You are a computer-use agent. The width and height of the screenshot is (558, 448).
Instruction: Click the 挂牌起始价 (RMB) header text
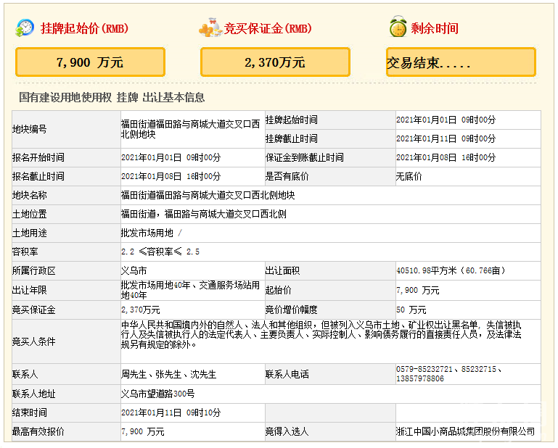click(84, 29)
